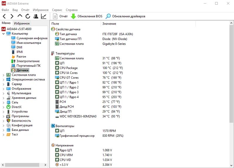
Task: Open the line-graph icon in toolbar
Action: click(x=44, y=16)
